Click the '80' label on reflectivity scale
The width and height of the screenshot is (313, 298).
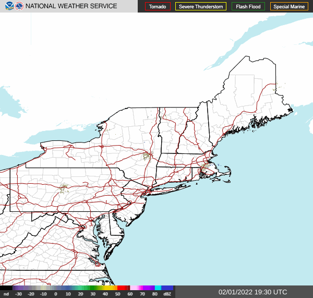click(x=155, y=294)
